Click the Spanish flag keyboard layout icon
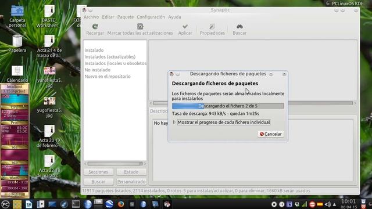372x209 pixels. 320,204
